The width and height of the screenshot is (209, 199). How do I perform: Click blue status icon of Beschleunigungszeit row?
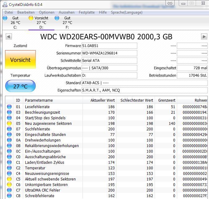pos(9,112)
